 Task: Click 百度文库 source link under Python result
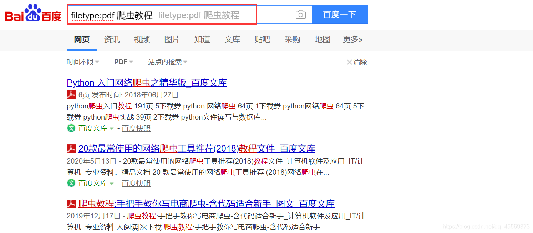(93, 128)
